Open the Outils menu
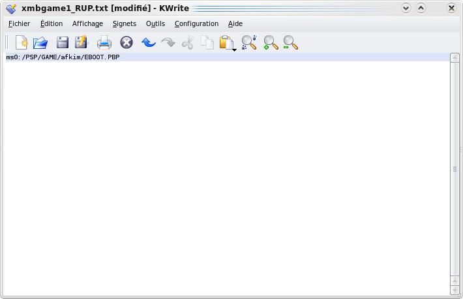The image size is (463, 299). pyautogui.click(x=155, y=23)
